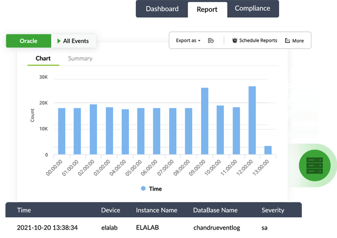Viewport: 337px width, 238px height.
Task: Click the Schedule Reports alarm icon
Action: [x=235, y=41]
